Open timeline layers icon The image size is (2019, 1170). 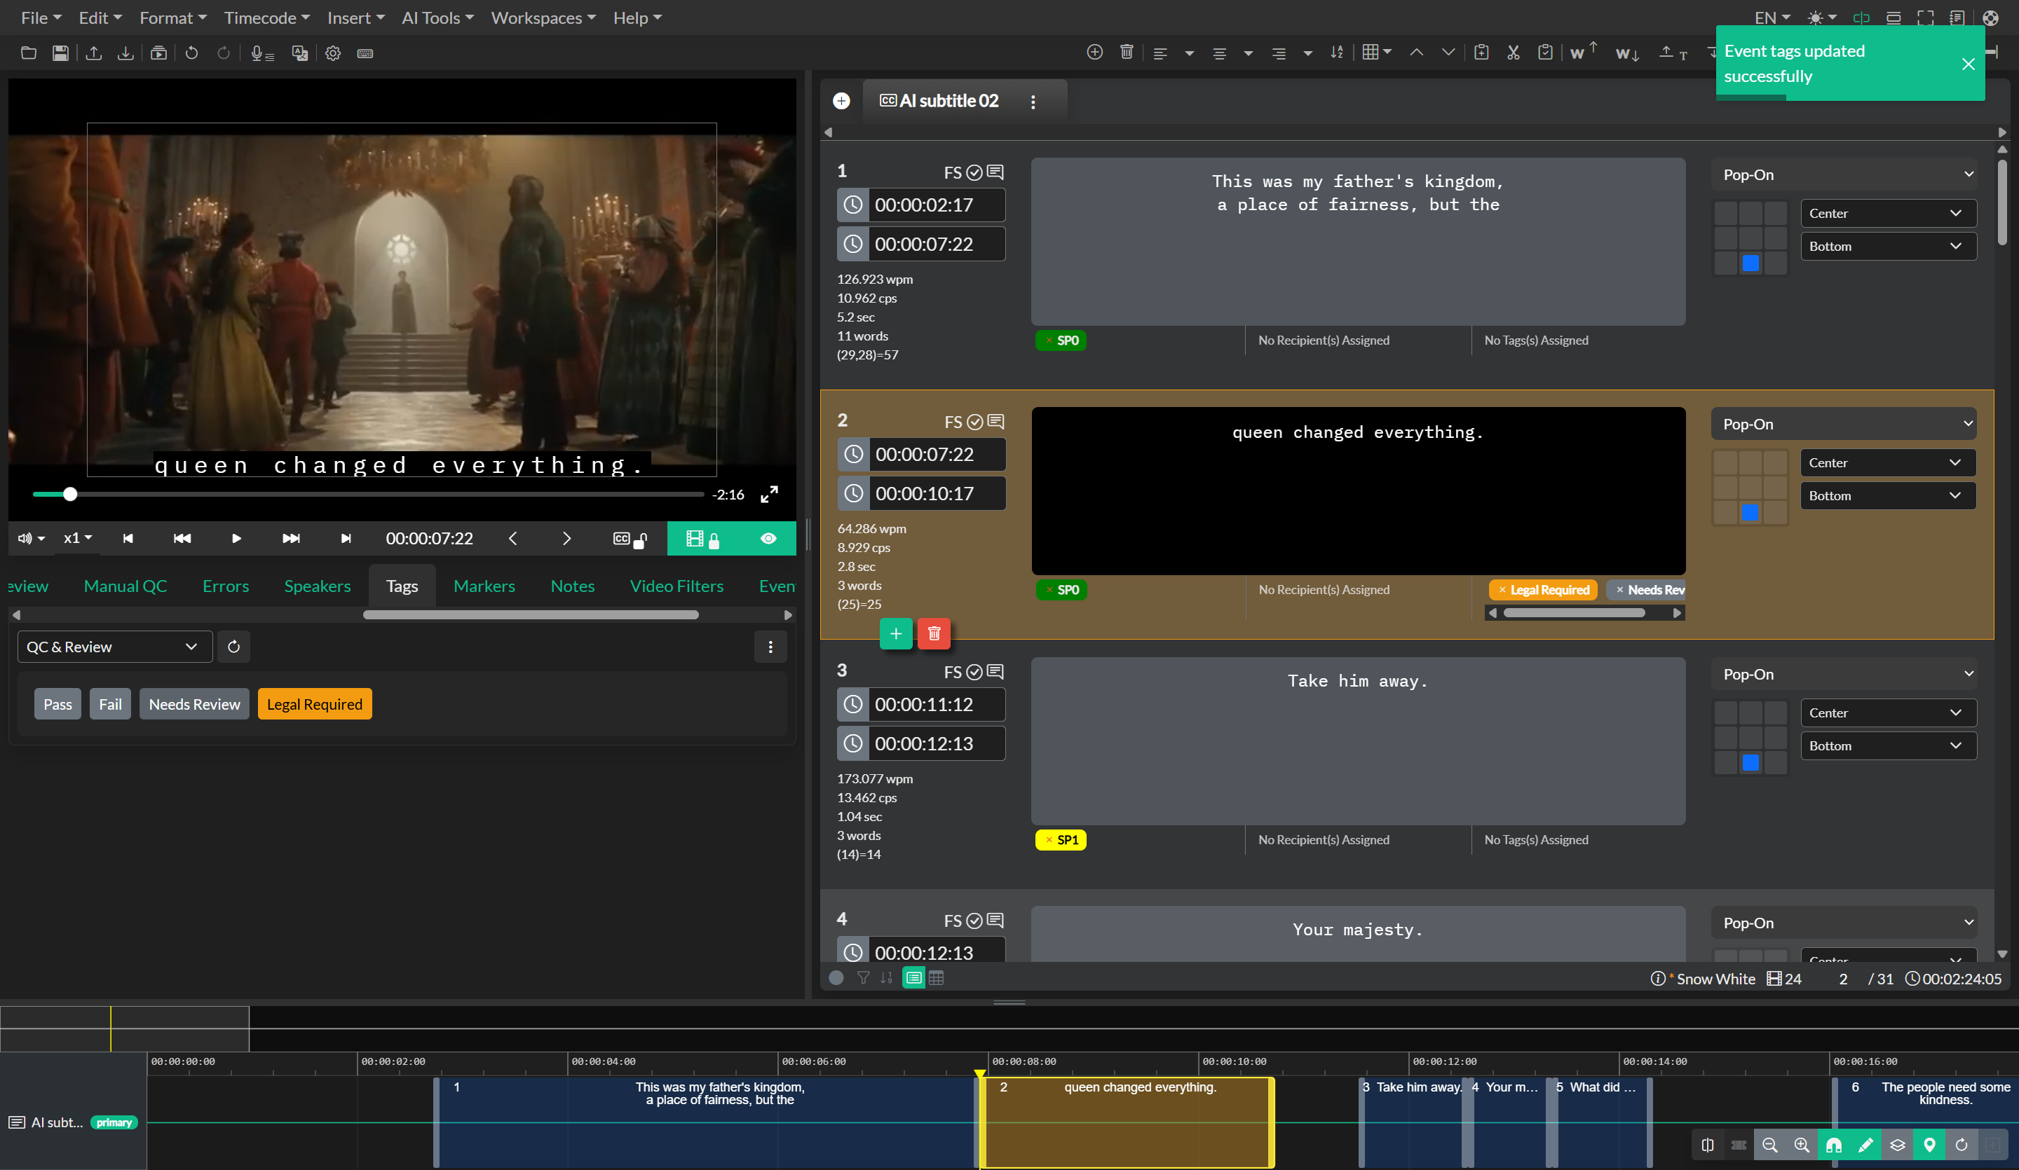click(x=1897, y=1145)
